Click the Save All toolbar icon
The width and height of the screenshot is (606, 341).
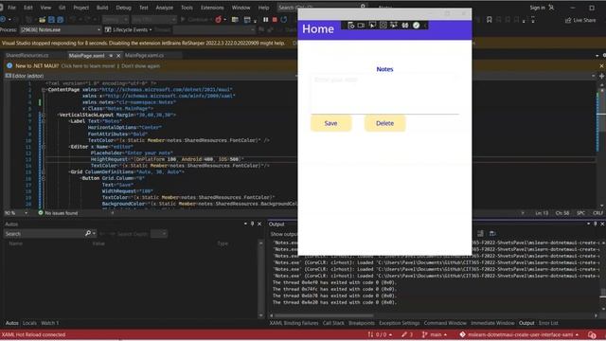click(60, 20)
